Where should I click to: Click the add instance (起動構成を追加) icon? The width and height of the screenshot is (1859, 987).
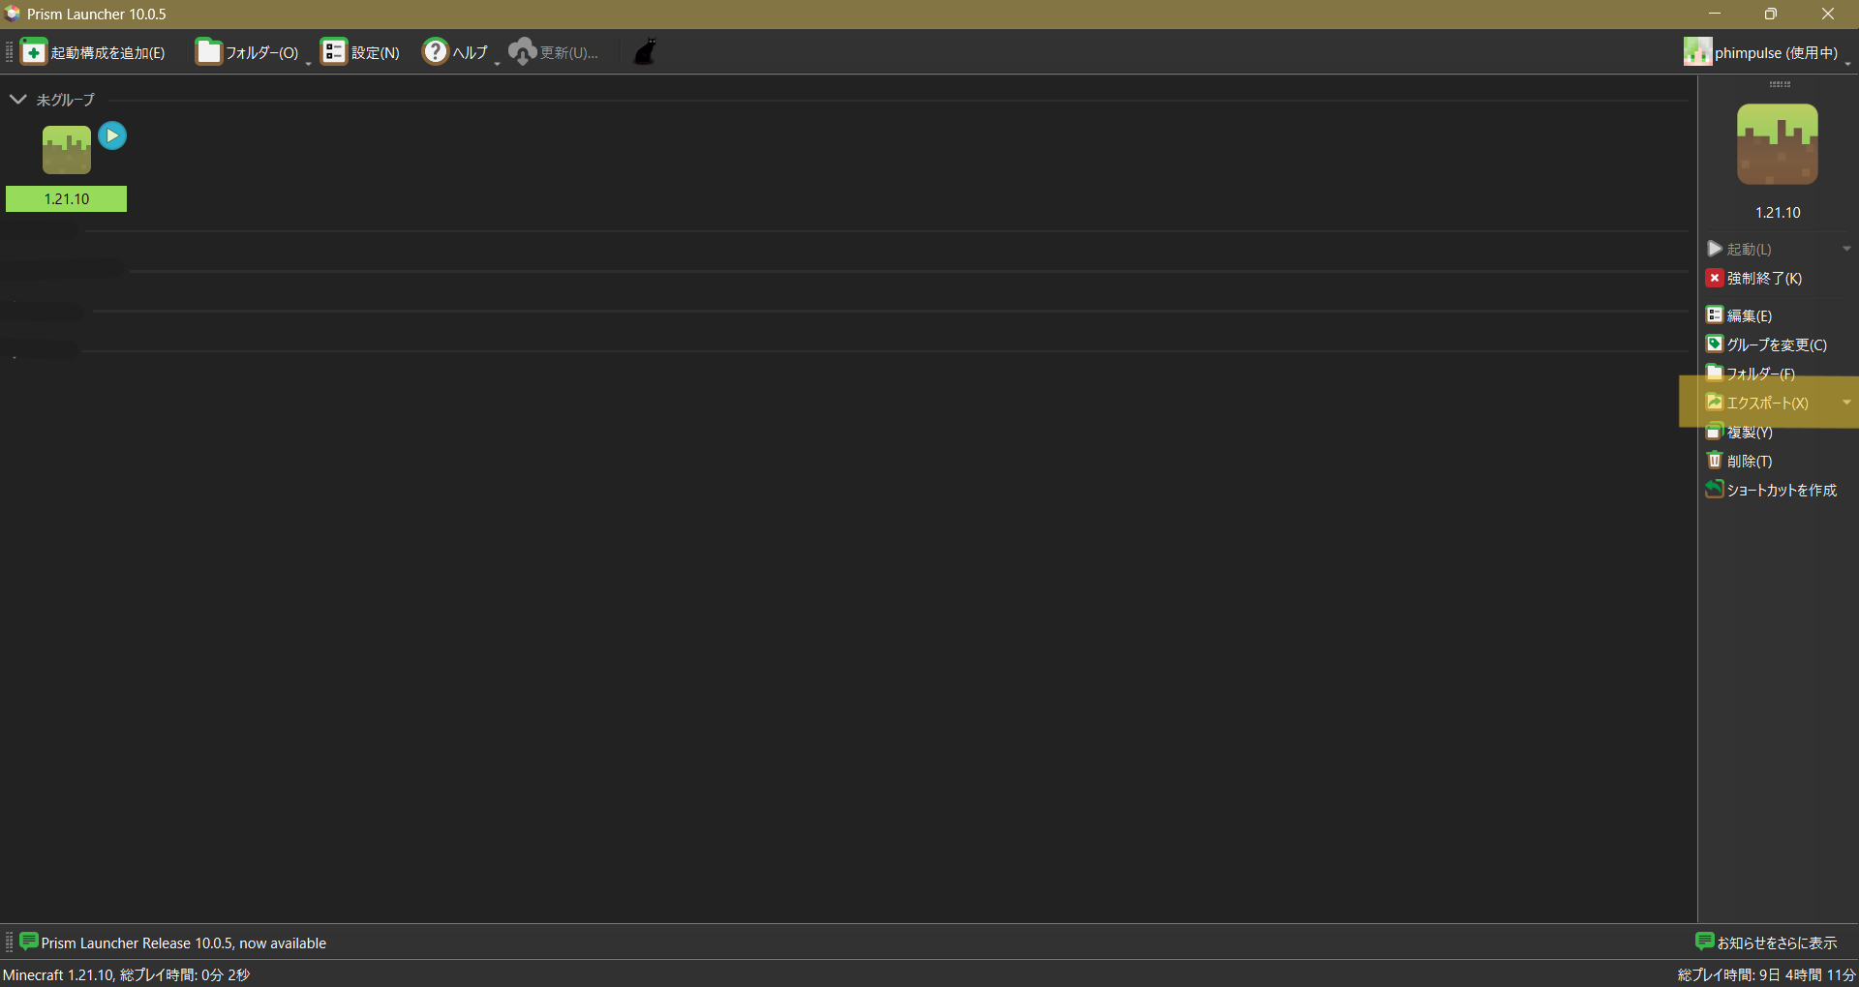[34, 52]
